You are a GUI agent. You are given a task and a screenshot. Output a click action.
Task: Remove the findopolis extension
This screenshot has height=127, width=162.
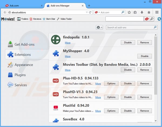(144, 42)
